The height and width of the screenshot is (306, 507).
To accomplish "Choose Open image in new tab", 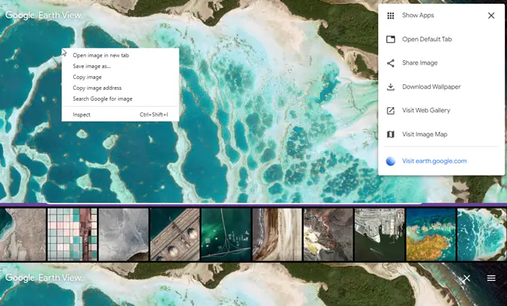I will (x=101, y=55).
